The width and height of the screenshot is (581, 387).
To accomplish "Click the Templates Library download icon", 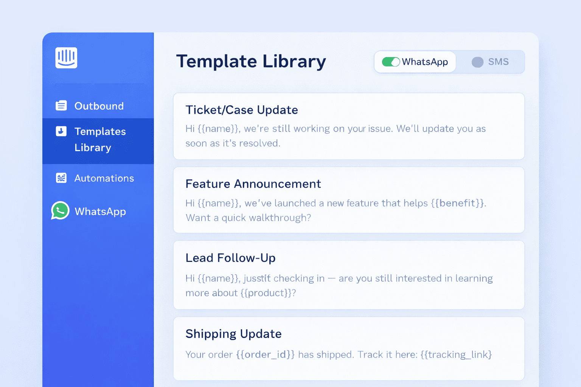I will (x=61, y=131).
